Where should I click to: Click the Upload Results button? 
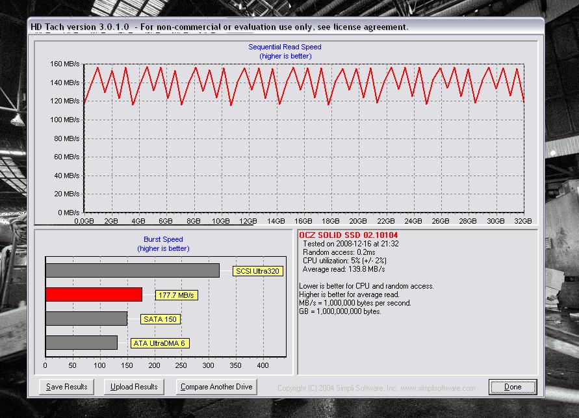(x=134, y=387)
